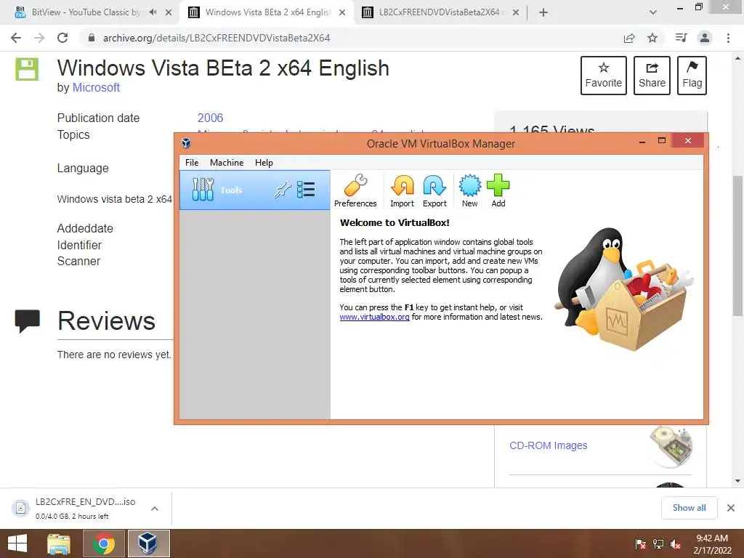
Task: Create a New virtual machine
Action: coord(470,190)
